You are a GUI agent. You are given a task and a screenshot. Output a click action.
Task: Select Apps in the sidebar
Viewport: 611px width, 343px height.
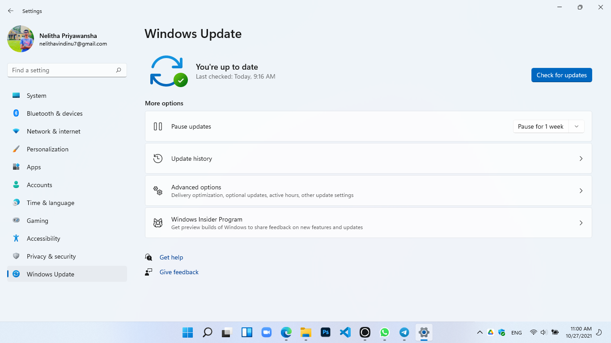click(x=67, y=167)
